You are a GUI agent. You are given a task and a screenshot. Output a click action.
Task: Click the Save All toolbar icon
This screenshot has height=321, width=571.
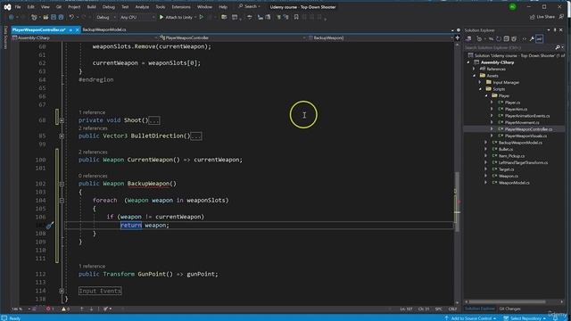pyautogui.click(x=61, y=17)
